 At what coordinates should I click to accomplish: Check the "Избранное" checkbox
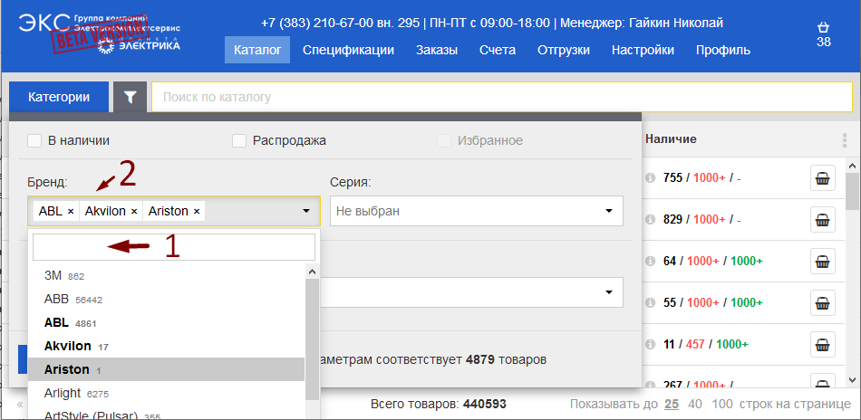click(444, 140)
